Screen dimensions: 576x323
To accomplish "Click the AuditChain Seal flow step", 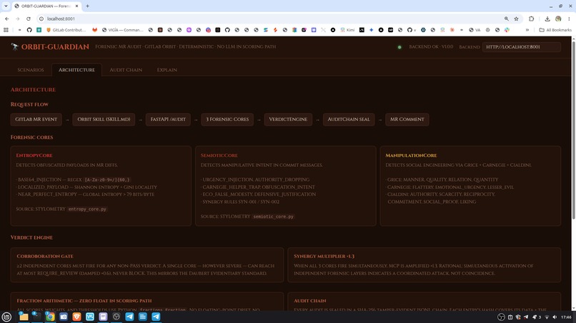I will [x=349, y=119].
